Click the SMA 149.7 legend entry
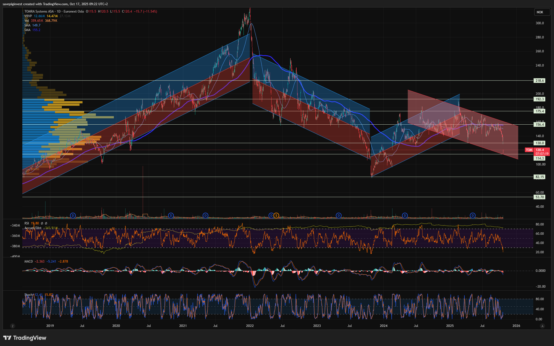Viewport: 554px width, 346px height. 32,25
